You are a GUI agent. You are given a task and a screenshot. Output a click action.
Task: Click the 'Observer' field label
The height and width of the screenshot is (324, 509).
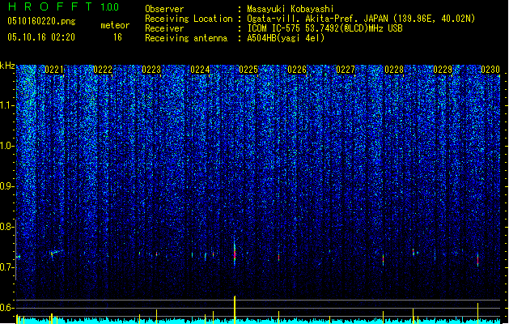(164, 9)
